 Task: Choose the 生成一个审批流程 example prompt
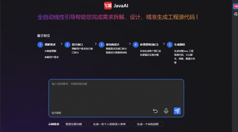148,124
